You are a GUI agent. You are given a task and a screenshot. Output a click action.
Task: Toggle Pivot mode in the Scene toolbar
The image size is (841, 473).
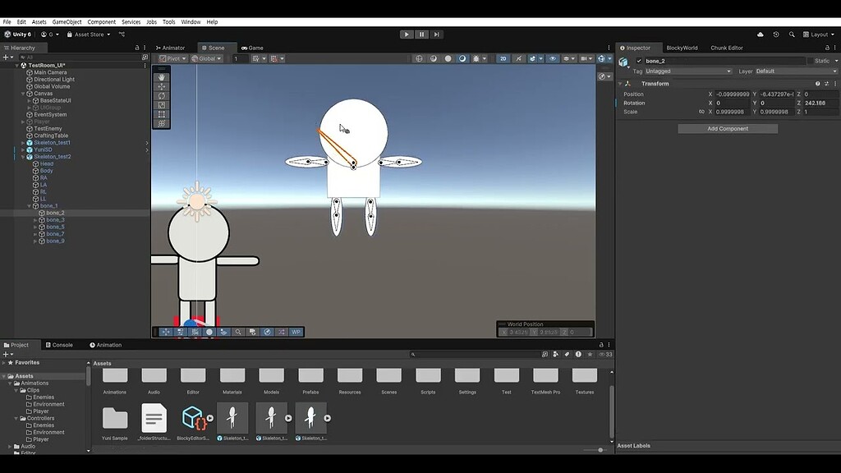point(168,57)
